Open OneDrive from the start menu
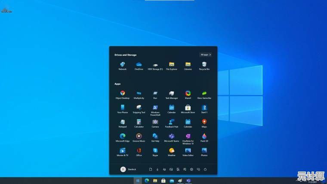327x184 pixels. point(139,66)
